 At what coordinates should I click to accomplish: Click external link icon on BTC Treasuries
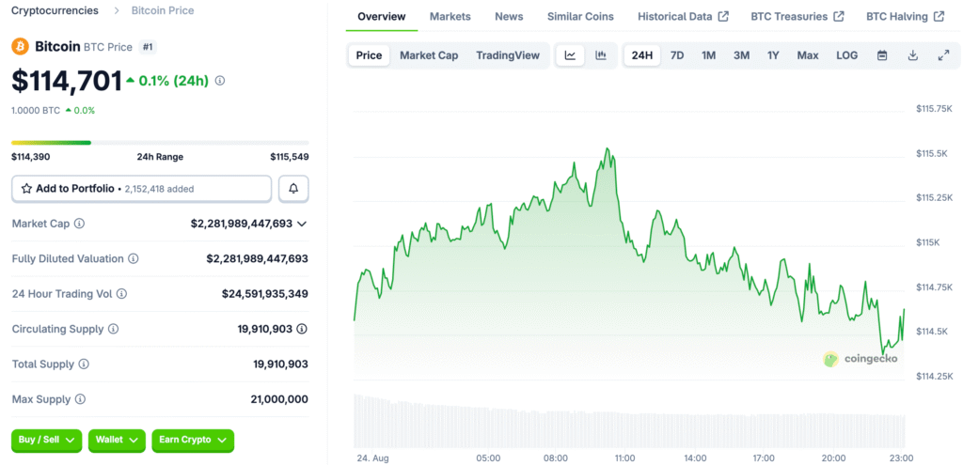[x=838, y=17]
